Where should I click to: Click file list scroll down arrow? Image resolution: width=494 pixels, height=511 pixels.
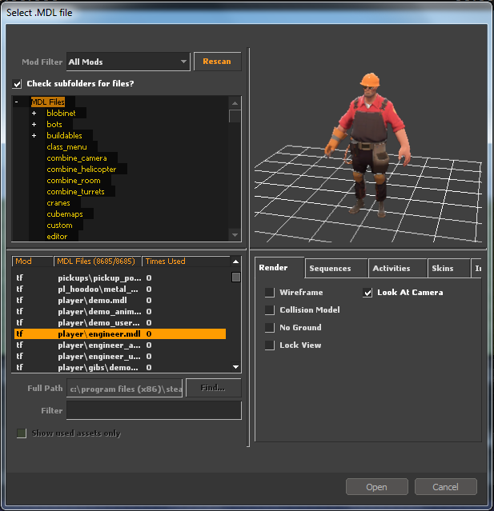236,367
